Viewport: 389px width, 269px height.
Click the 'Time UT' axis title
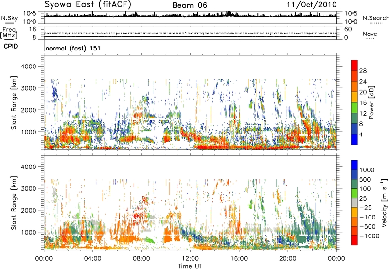pos(190,266)
